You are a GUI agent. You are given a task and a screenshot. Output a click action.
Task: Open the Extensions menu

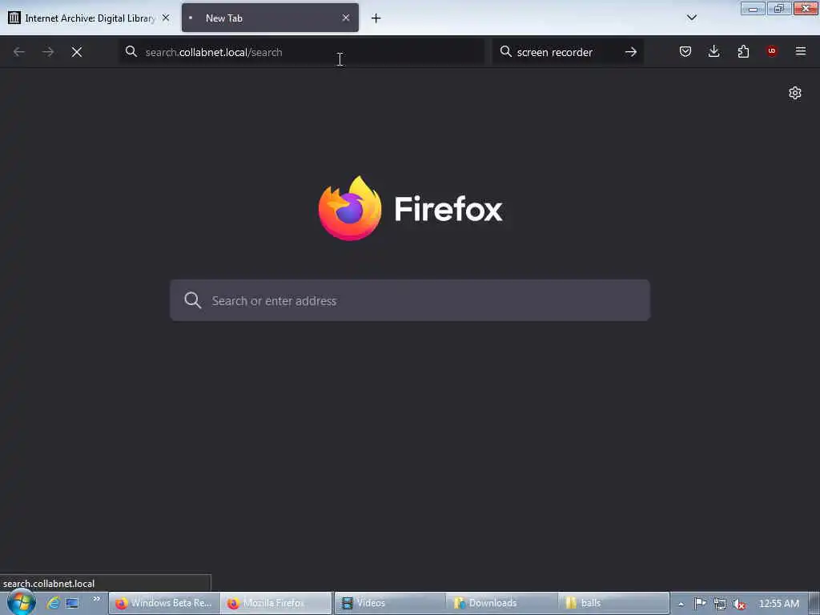[x=743, y=51]
